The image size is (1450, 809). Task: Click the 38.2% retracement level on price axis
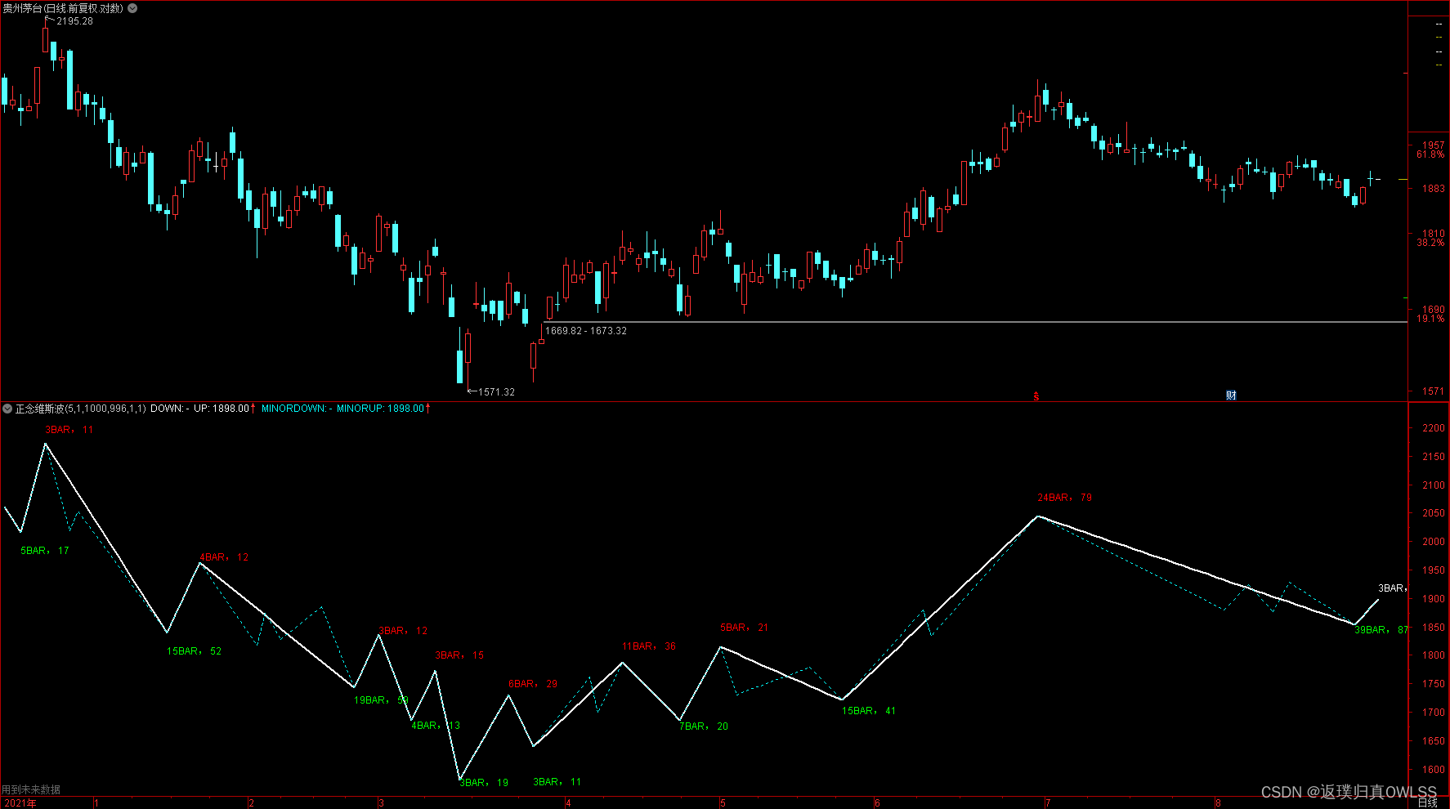coord(1430,243)
